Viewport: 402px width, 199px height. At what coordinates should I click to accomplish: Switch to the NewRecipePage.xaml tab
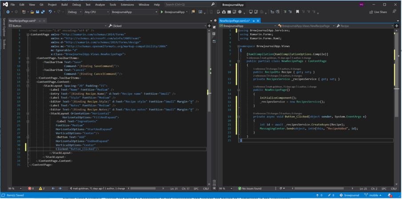point(22,20)
